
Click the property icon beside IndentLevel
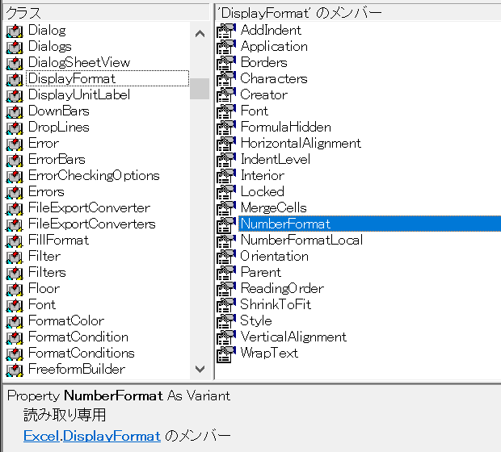coord(226,160)
